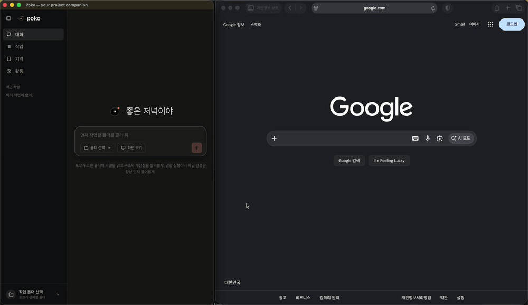Open Google Lens image search icon
Viewport: 528px width, 305px height.
(x=440, y=139)
